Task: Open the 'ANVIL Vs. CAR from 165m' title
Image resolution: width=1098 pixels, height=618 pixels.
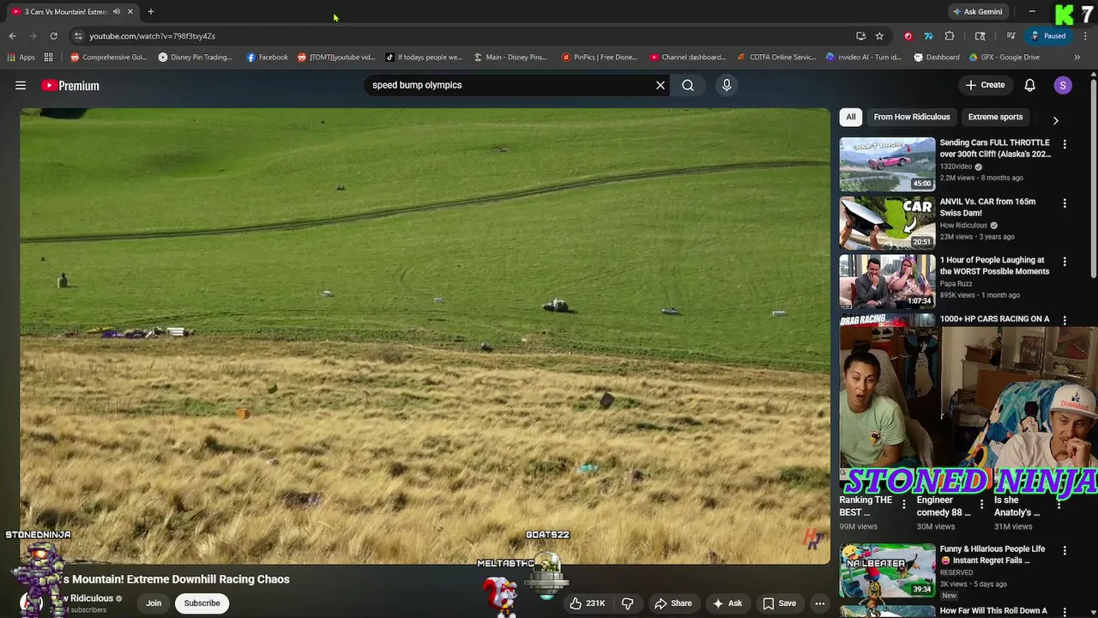Action: 987,207
